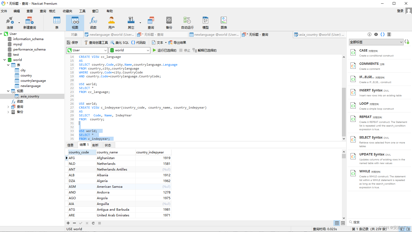Click the eye preview icon in right panel
412x232 pixels.
(x=376, y=34)
